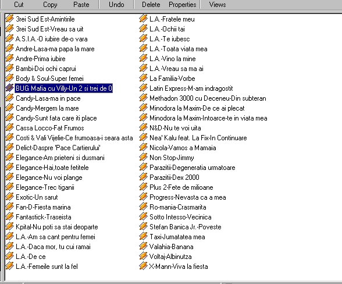Screen dimensions: 342x284
Task: Click the icon beside Bambi-Doi ochi caprui
Action: (9, 68)
